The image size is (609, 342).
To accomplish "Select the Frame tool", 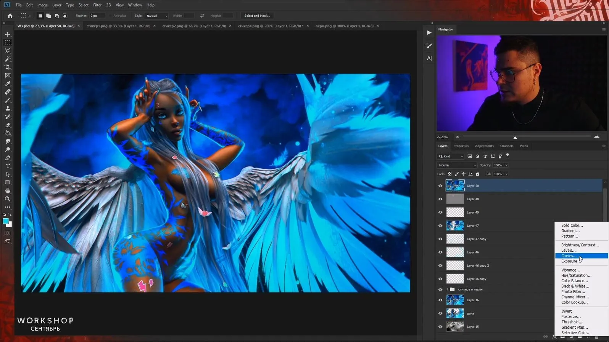I will pos(8,75).
